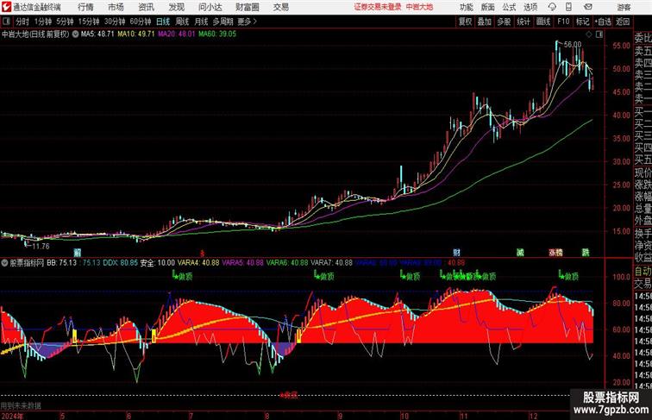The image size is (652, 420).
Task: Open the 多周期 multi-period view
Action: pos(223,22)
